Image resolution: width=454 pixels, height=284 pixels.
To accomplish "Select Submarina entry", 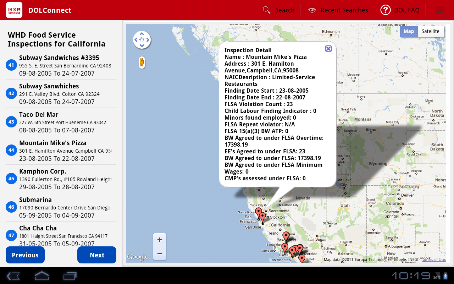I will click(61, 207).
